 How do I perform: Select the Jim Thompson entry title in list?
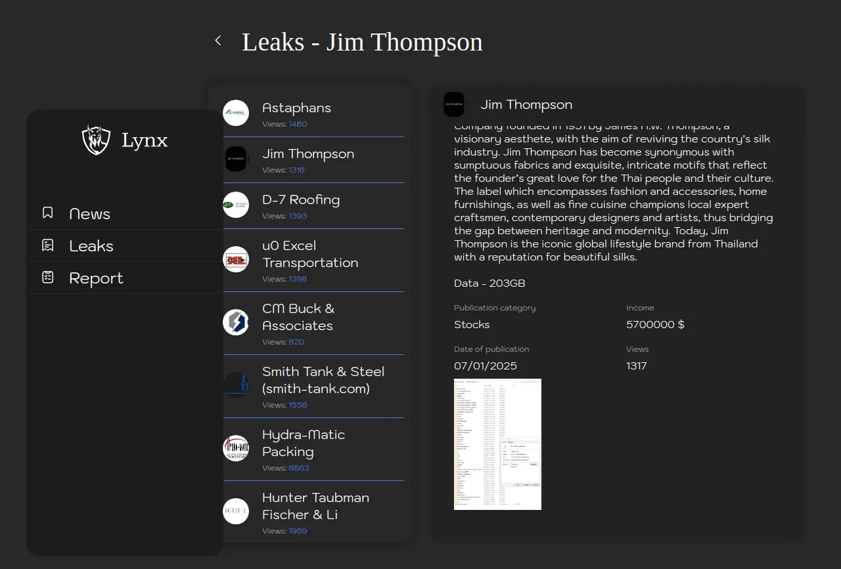coord(308,154)
